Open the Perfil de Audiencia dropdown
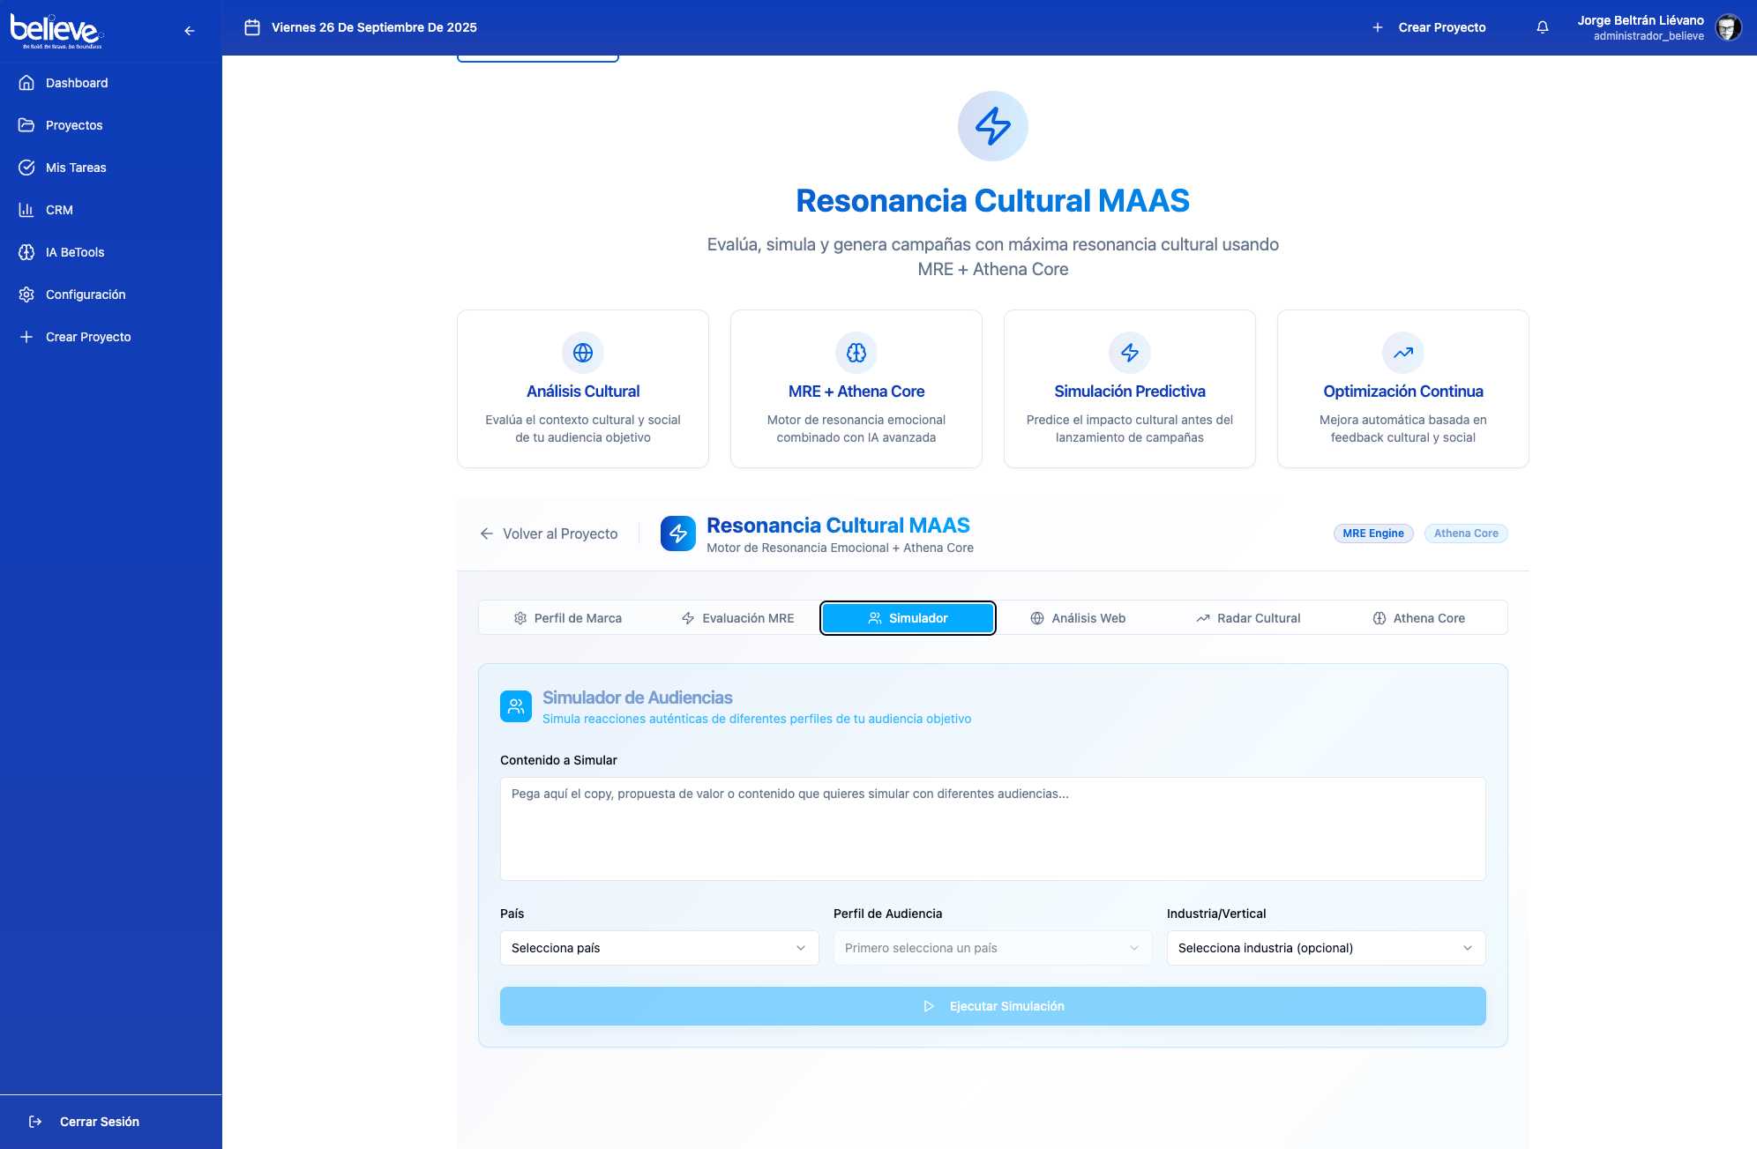The height and width of the screenshot is (1149, 1757). (x=992, y=948)
